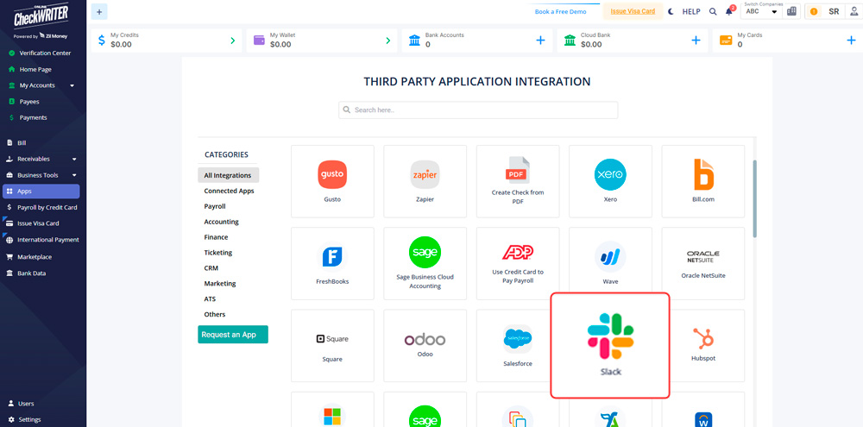The image size is (863, 427).
Task: Click the orange alert icon in header
Action: click(814, 11)
